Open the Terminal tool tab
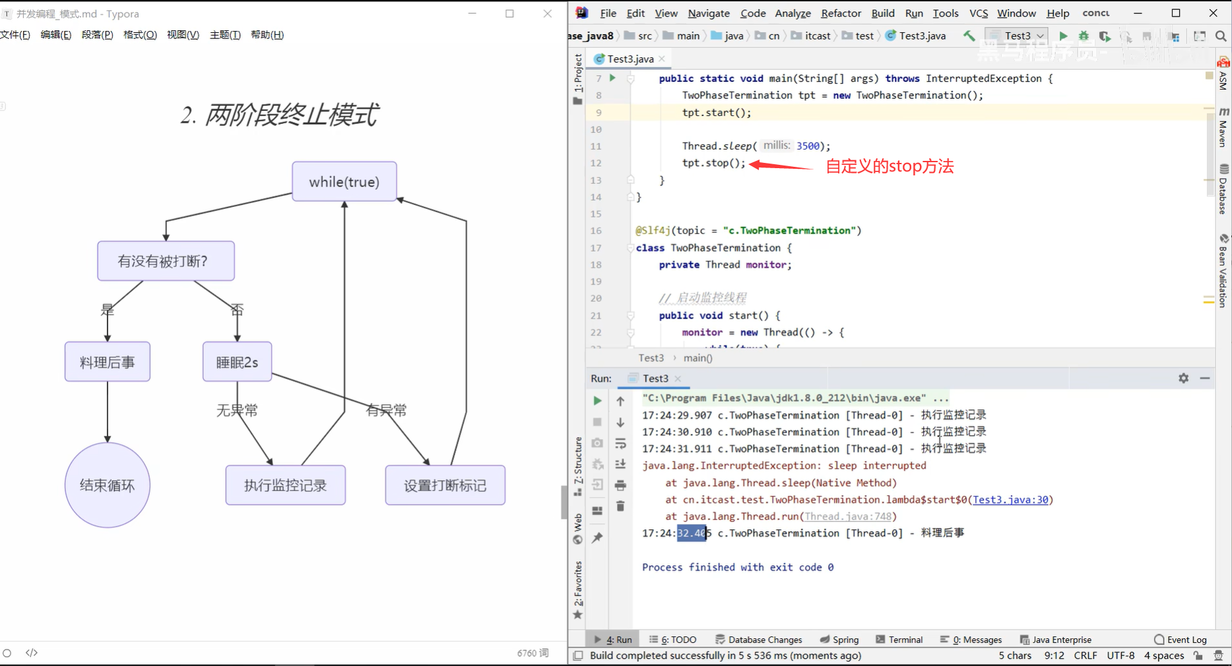Image resolution: width=1232 pixels, height=666 pixels. 899,640
